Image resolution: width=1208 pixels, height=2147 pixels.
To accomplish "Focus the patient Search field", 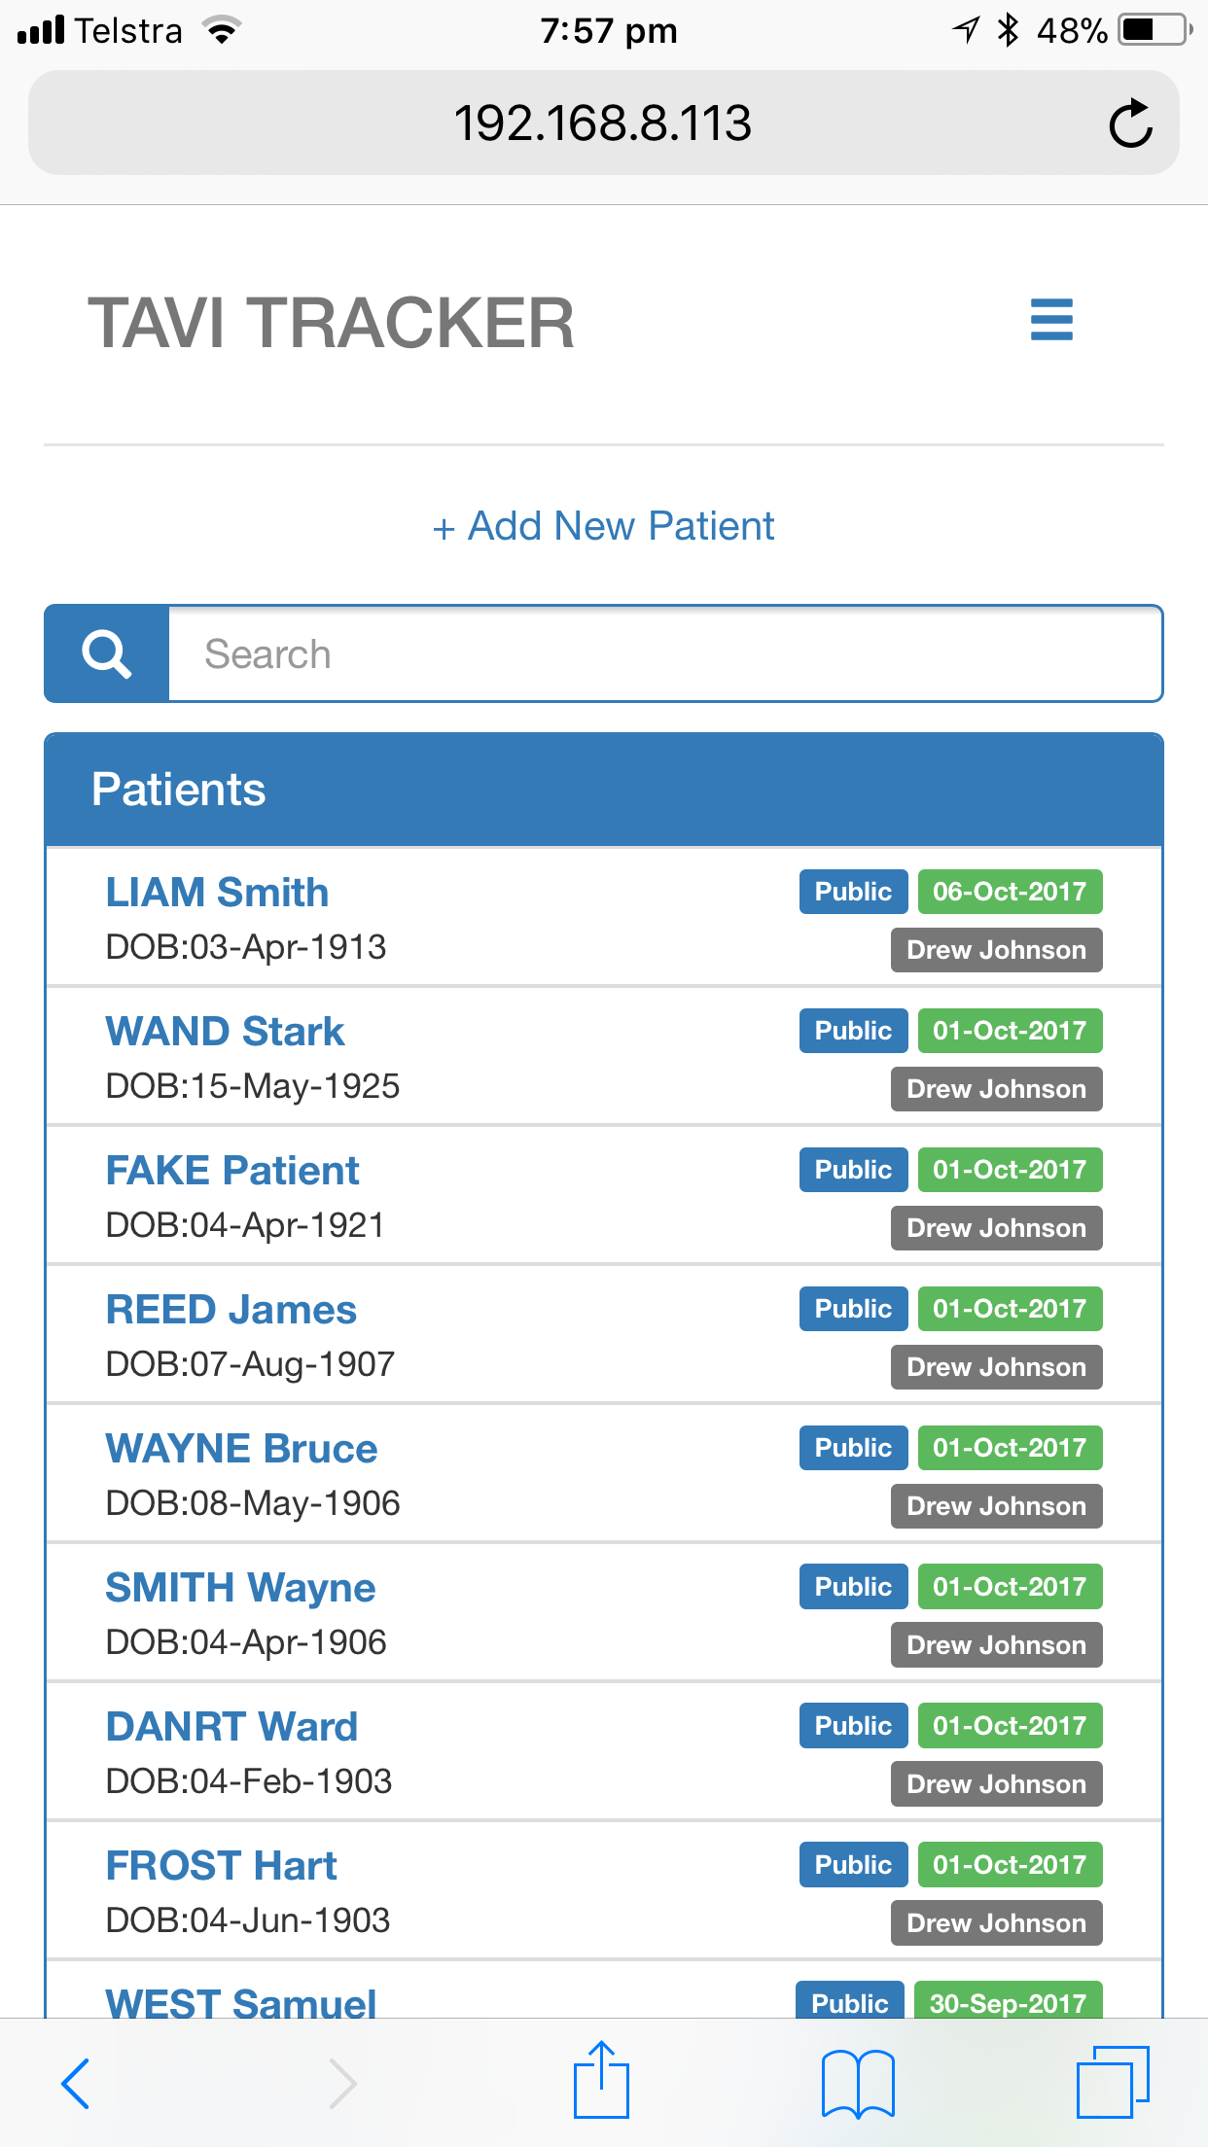I will pos(665,653).
